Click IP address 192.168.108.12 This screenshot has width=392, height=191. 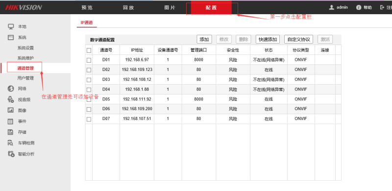click(137, 79)
